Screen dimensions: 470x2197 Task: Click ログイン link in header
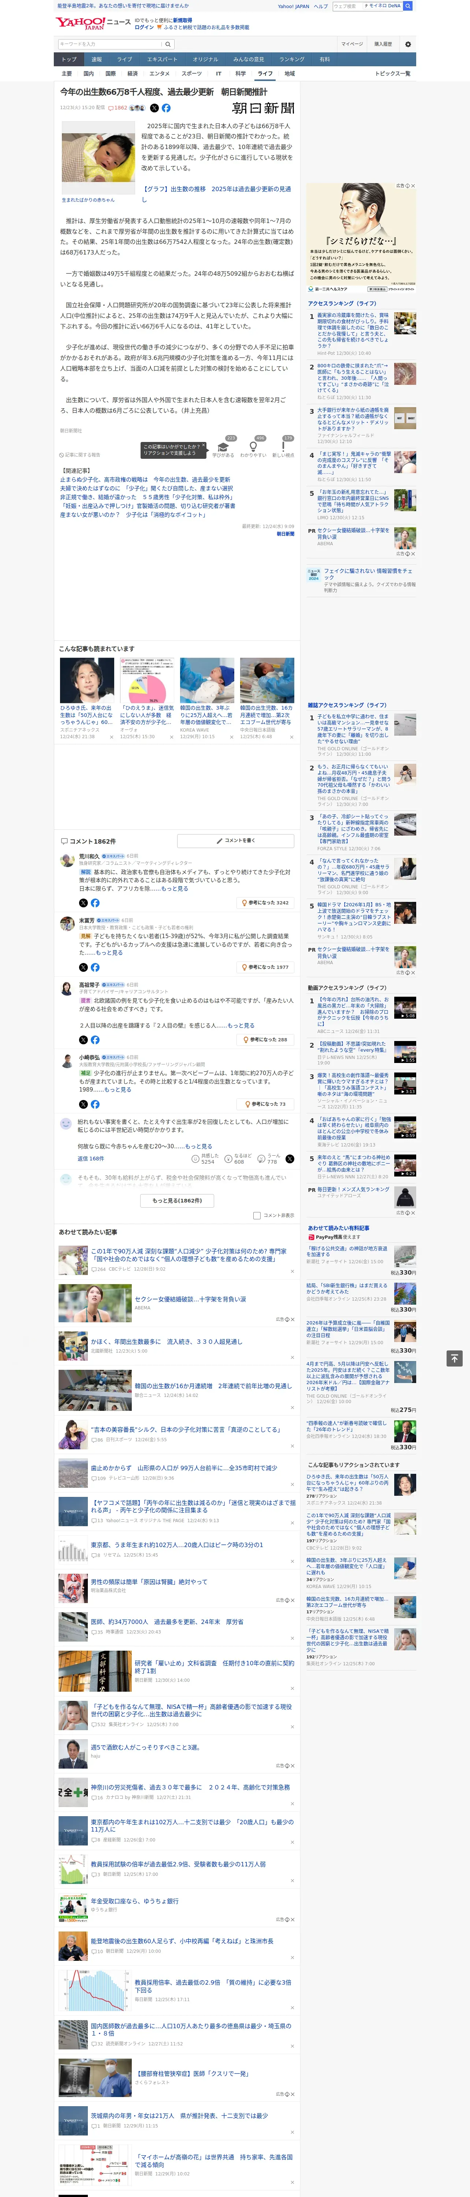click(144, 27)
